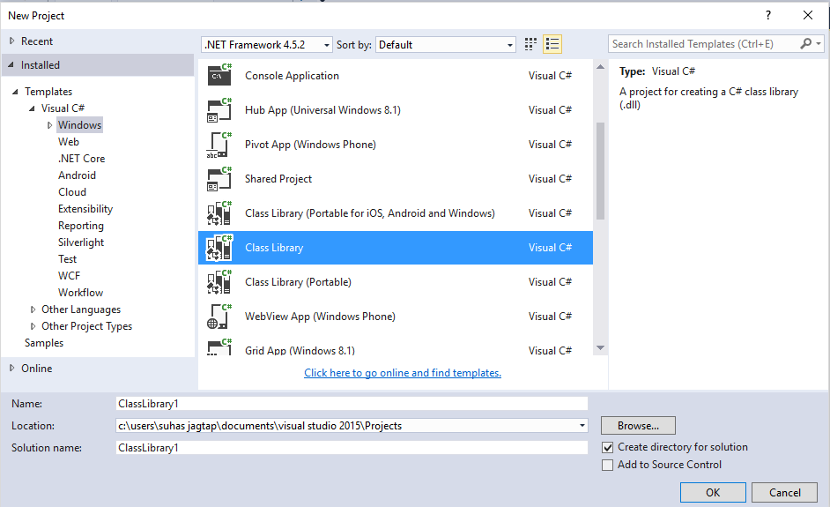This screenshot has width=830, height=507.
Task: Expand the Other Languages tree node
Action: pos(33,309)
